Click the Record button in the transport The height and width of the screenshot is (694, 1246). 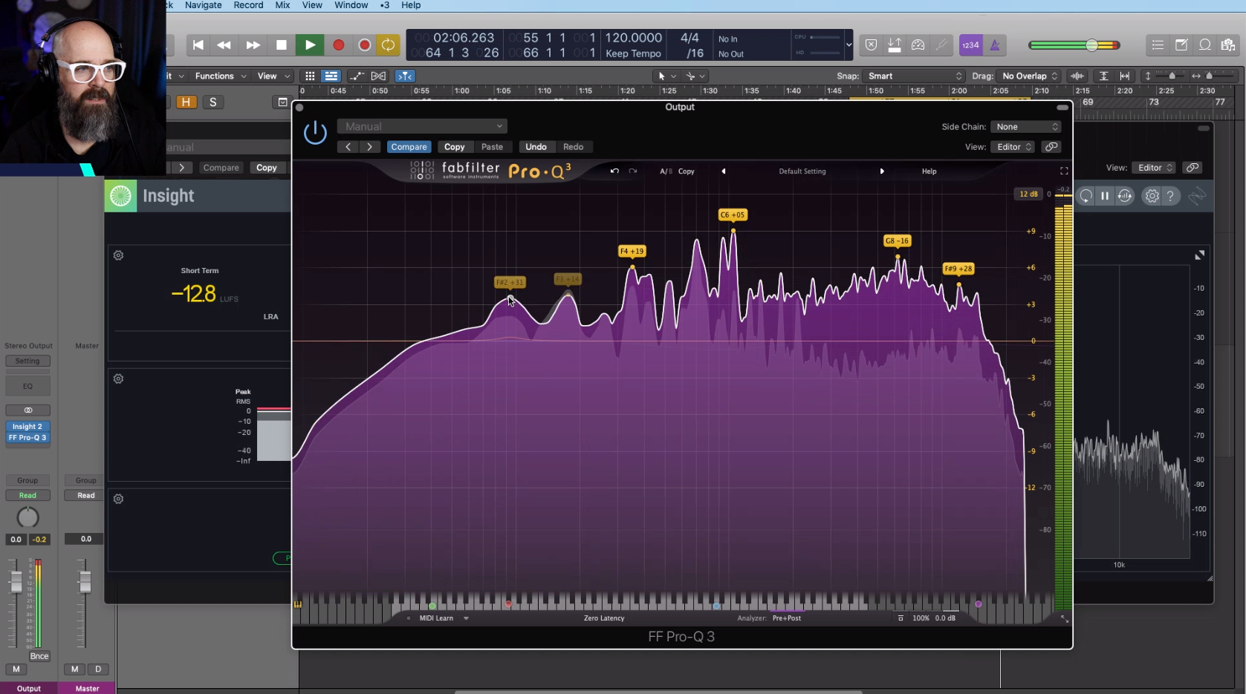point(338,45)
